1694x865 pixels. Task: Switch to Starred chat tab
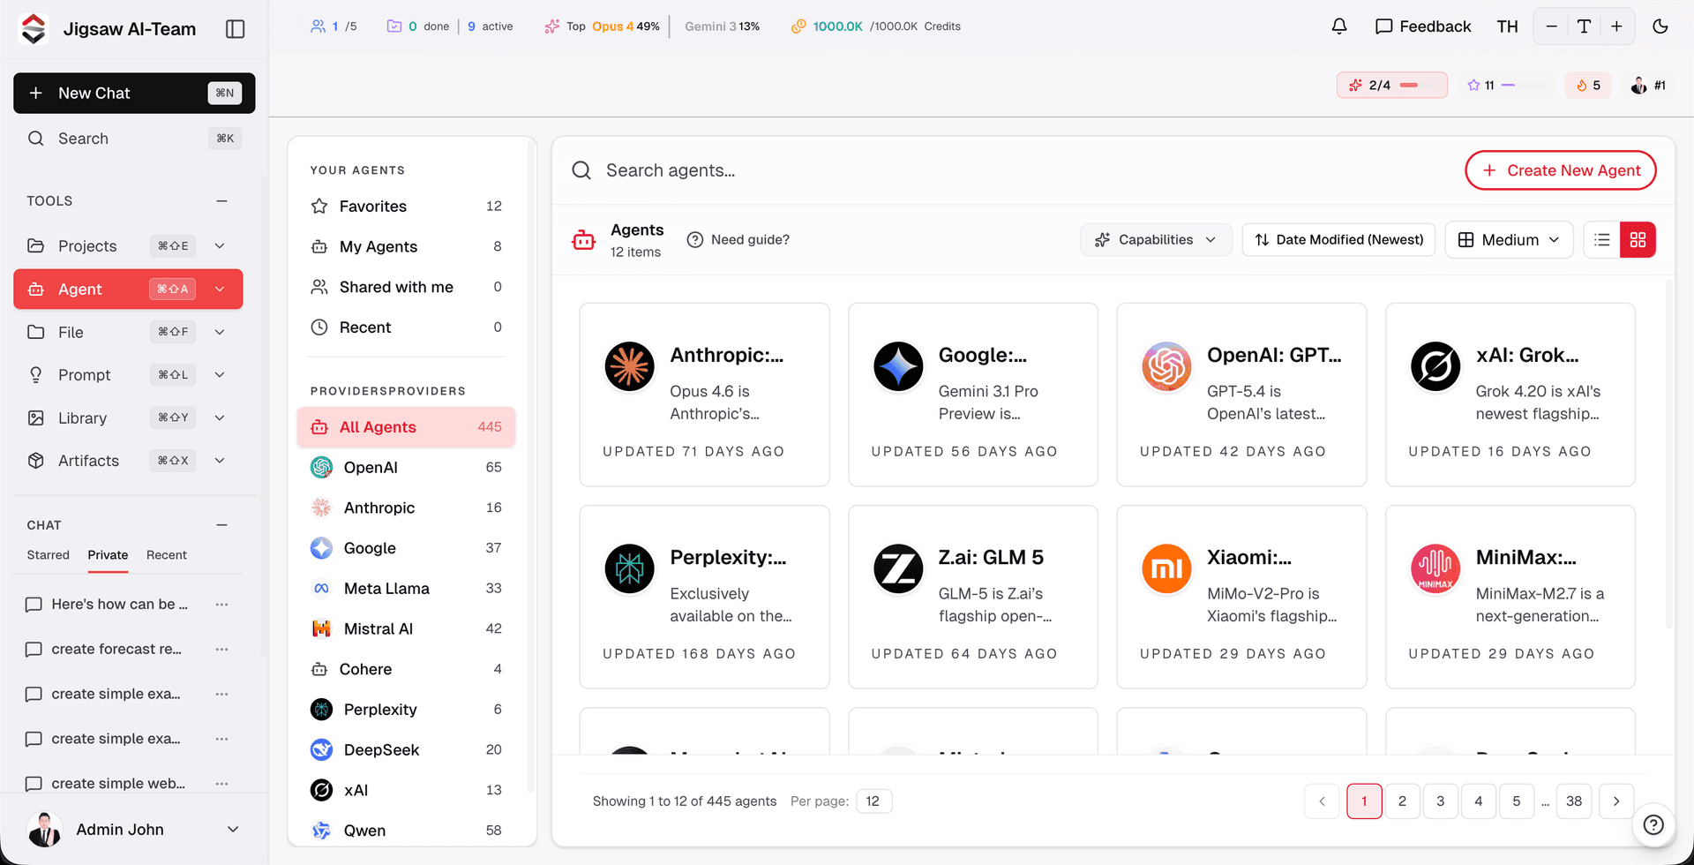[x=48, y=555]
